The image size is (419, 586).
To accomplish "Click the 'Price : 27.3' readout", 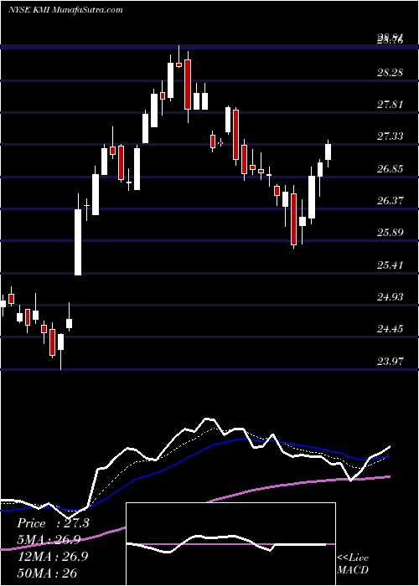I will (x=53, y=523).
